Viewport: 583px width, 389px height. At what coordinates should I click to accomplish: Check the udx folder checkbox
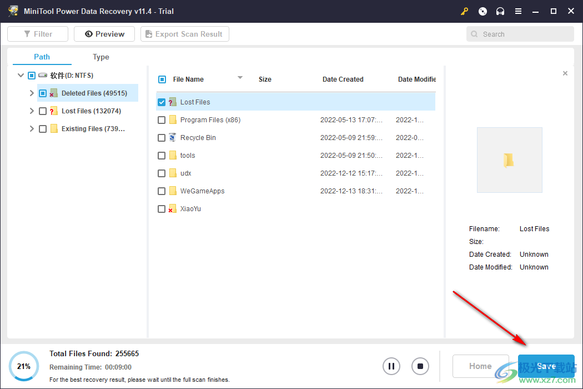pos(162,173)
